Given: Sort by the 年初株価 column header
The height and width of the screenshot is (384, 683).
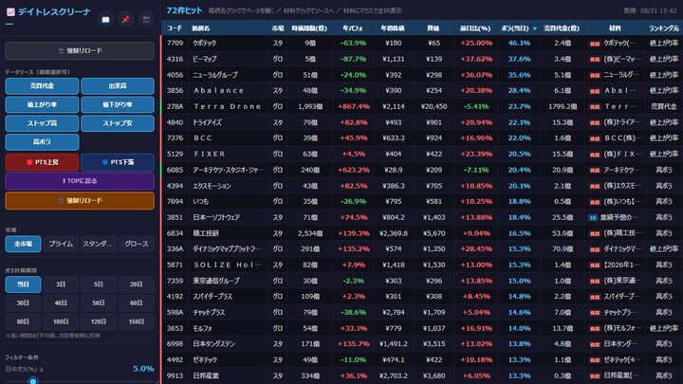Looking at the screenshot, I should [393, 28].
